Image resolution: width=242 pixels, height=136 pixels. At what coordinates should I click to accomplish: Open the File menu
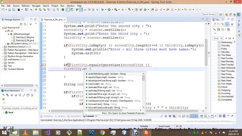pos(3,6)
